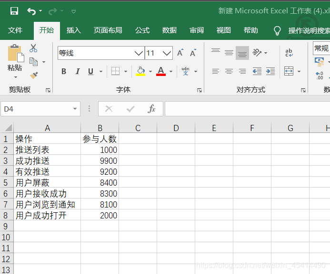Apply cell borders with the border icon
The image size is (330, 274).
coord(116,71)
